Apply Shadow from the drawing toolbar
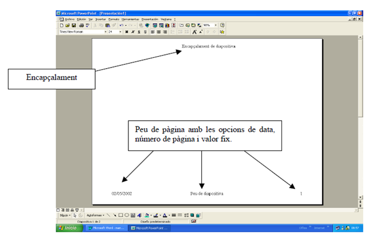 pyautogui.click(x=192, y=215)
